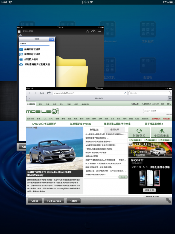Open the MLB 季後賽 discussion thread

103,164
